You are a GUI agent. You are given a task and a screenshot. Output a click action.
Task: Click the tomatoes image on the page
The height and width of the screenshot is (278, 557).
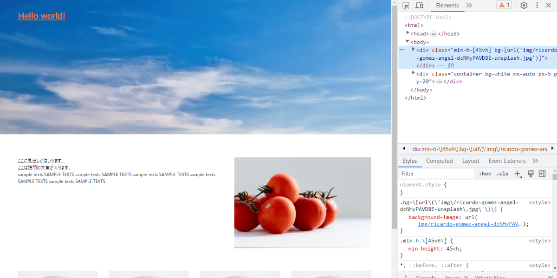tap(303, 202)
